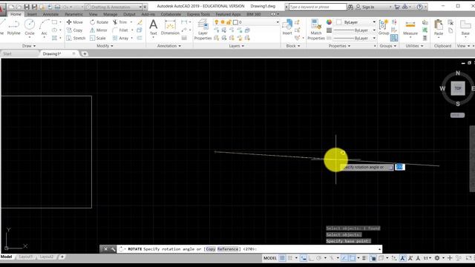Open the Insert ribbon tab
The width and height of the screenshot is (475, 267).
(x=32, y=14)
